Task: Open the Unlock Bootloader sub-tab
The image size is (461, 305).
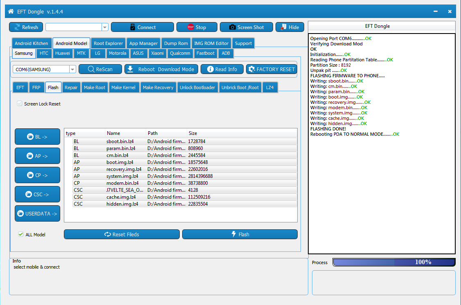Action: point(197,87)
